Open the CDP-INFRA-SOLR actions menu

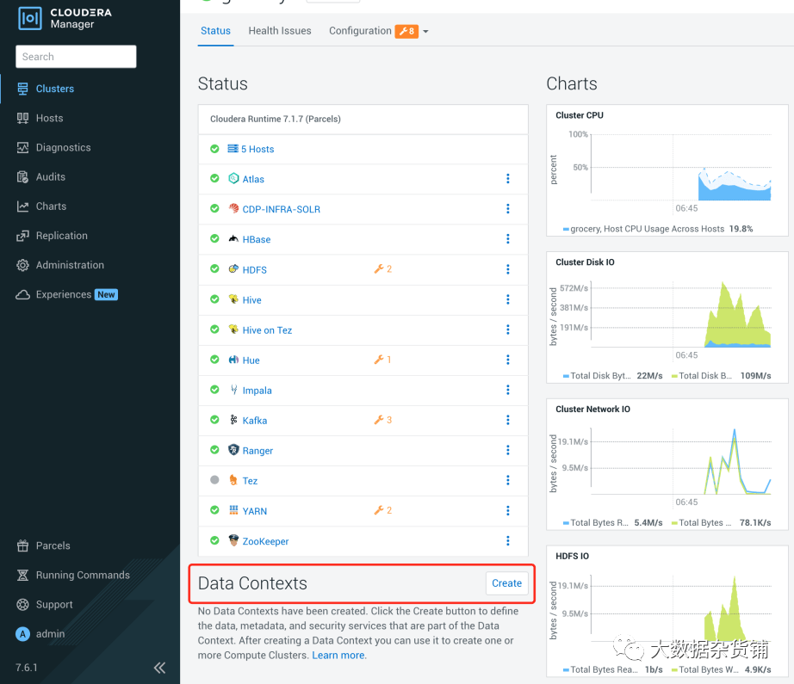pos(508,209)
